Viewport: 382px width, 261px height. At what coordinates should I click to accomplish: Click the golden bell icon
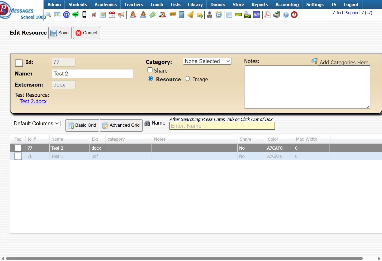click(x=191, y=15)
